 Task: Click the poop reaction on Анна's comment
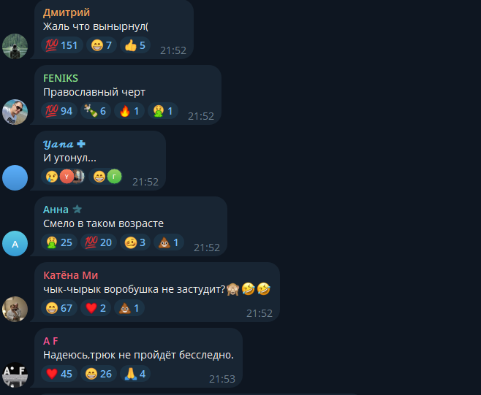(x=169, y=242)
